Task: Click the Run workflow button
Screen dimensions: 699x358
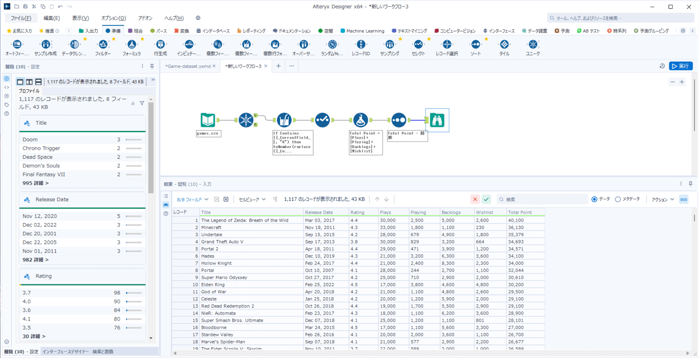Action: [680, 66]
